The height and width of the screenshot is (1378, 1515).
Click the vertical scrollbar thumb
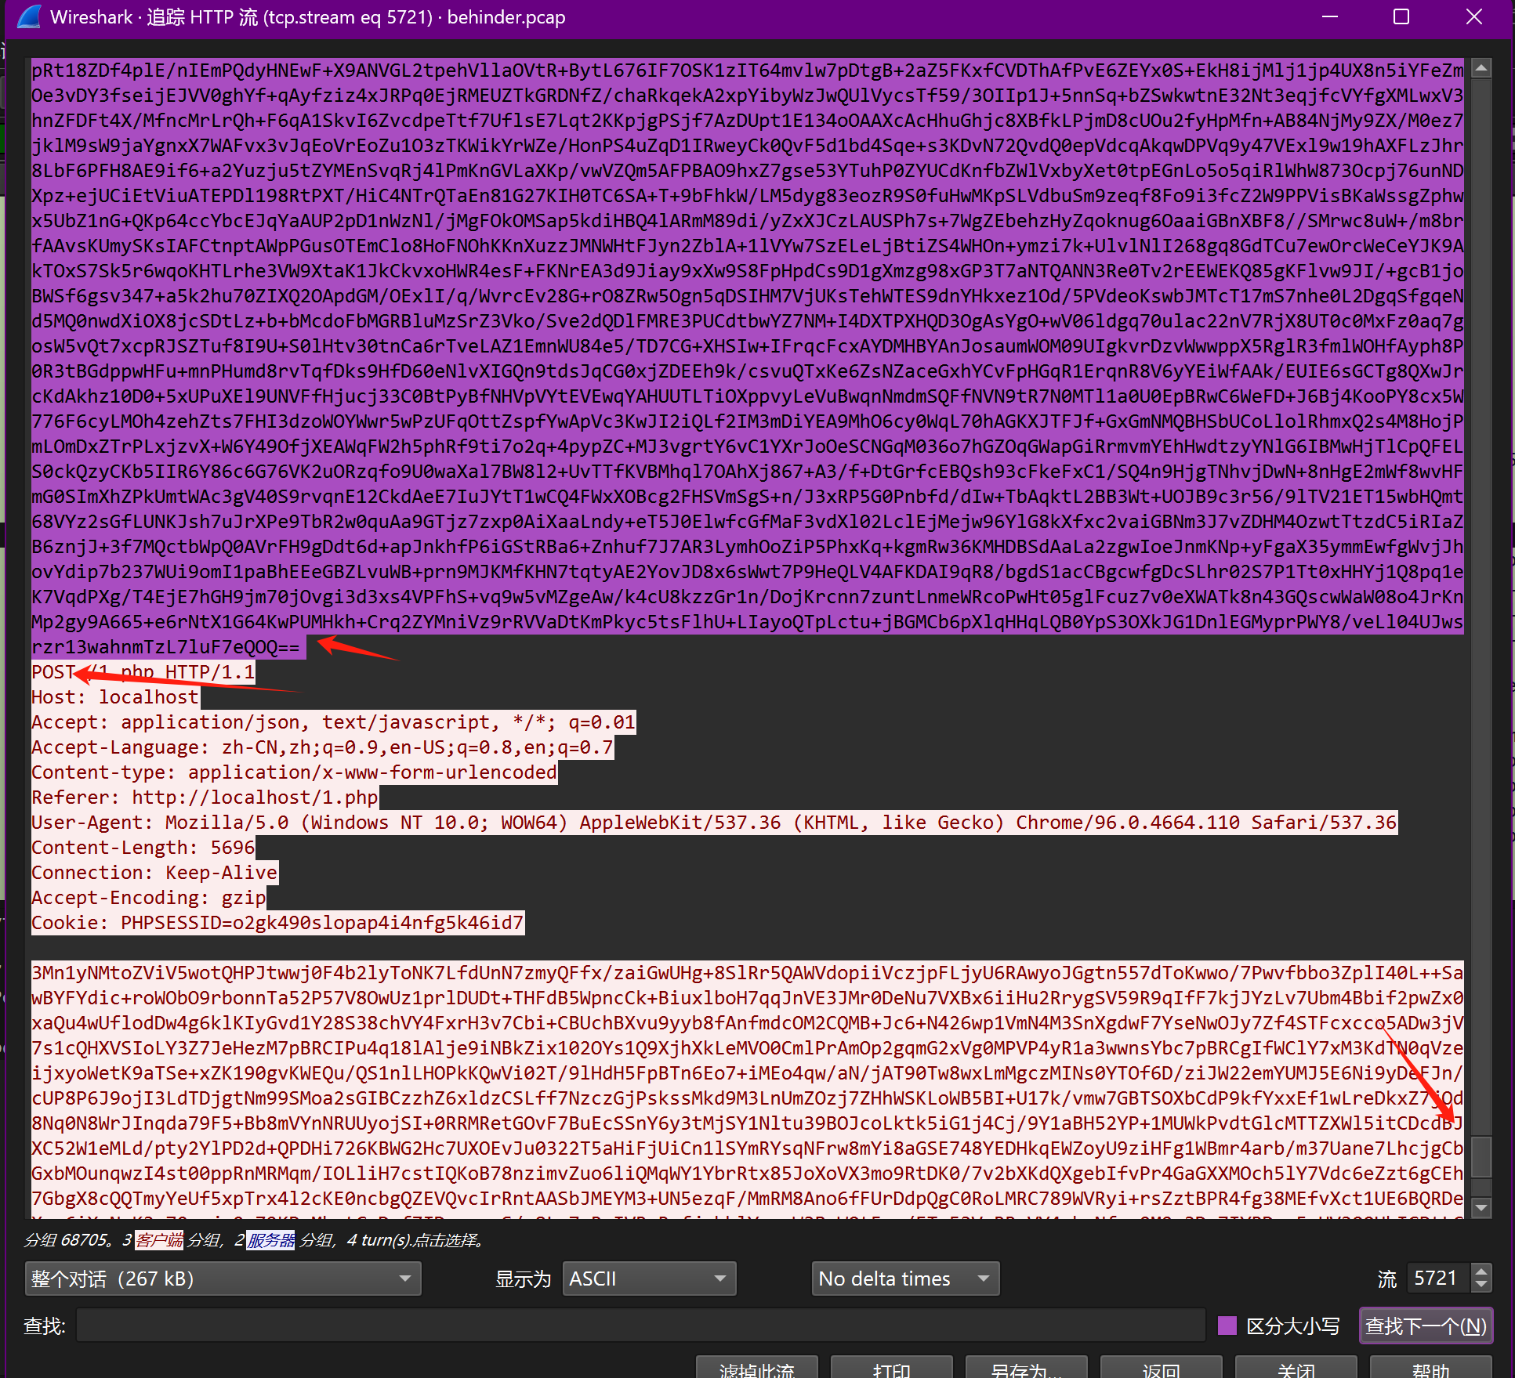point(1481,1156)
